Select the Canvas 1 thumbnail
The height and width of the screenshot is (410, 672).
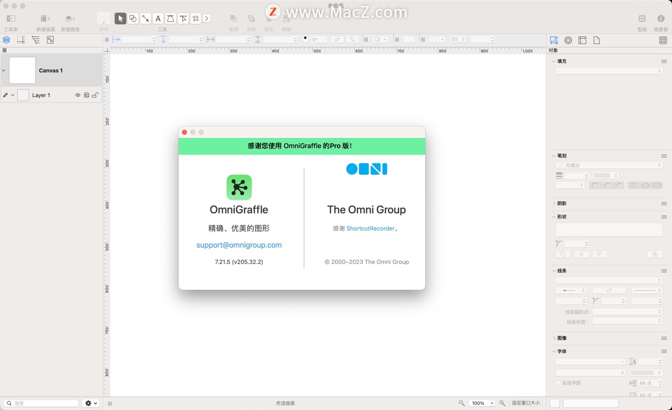tap(22, 70)
